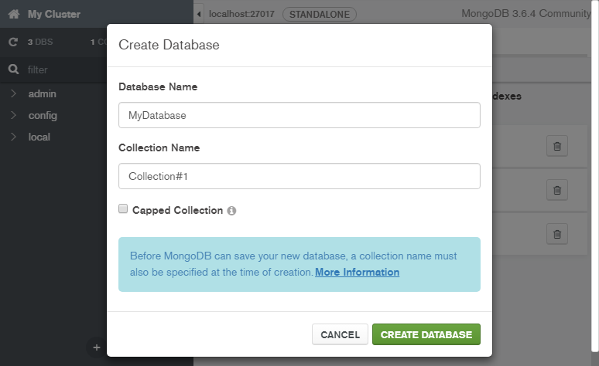Click the green Create Database button
Screen dimensions: 599x366
[426, 334]
